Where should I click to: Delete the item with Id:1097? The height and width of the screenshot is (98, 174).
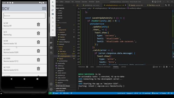38,51
